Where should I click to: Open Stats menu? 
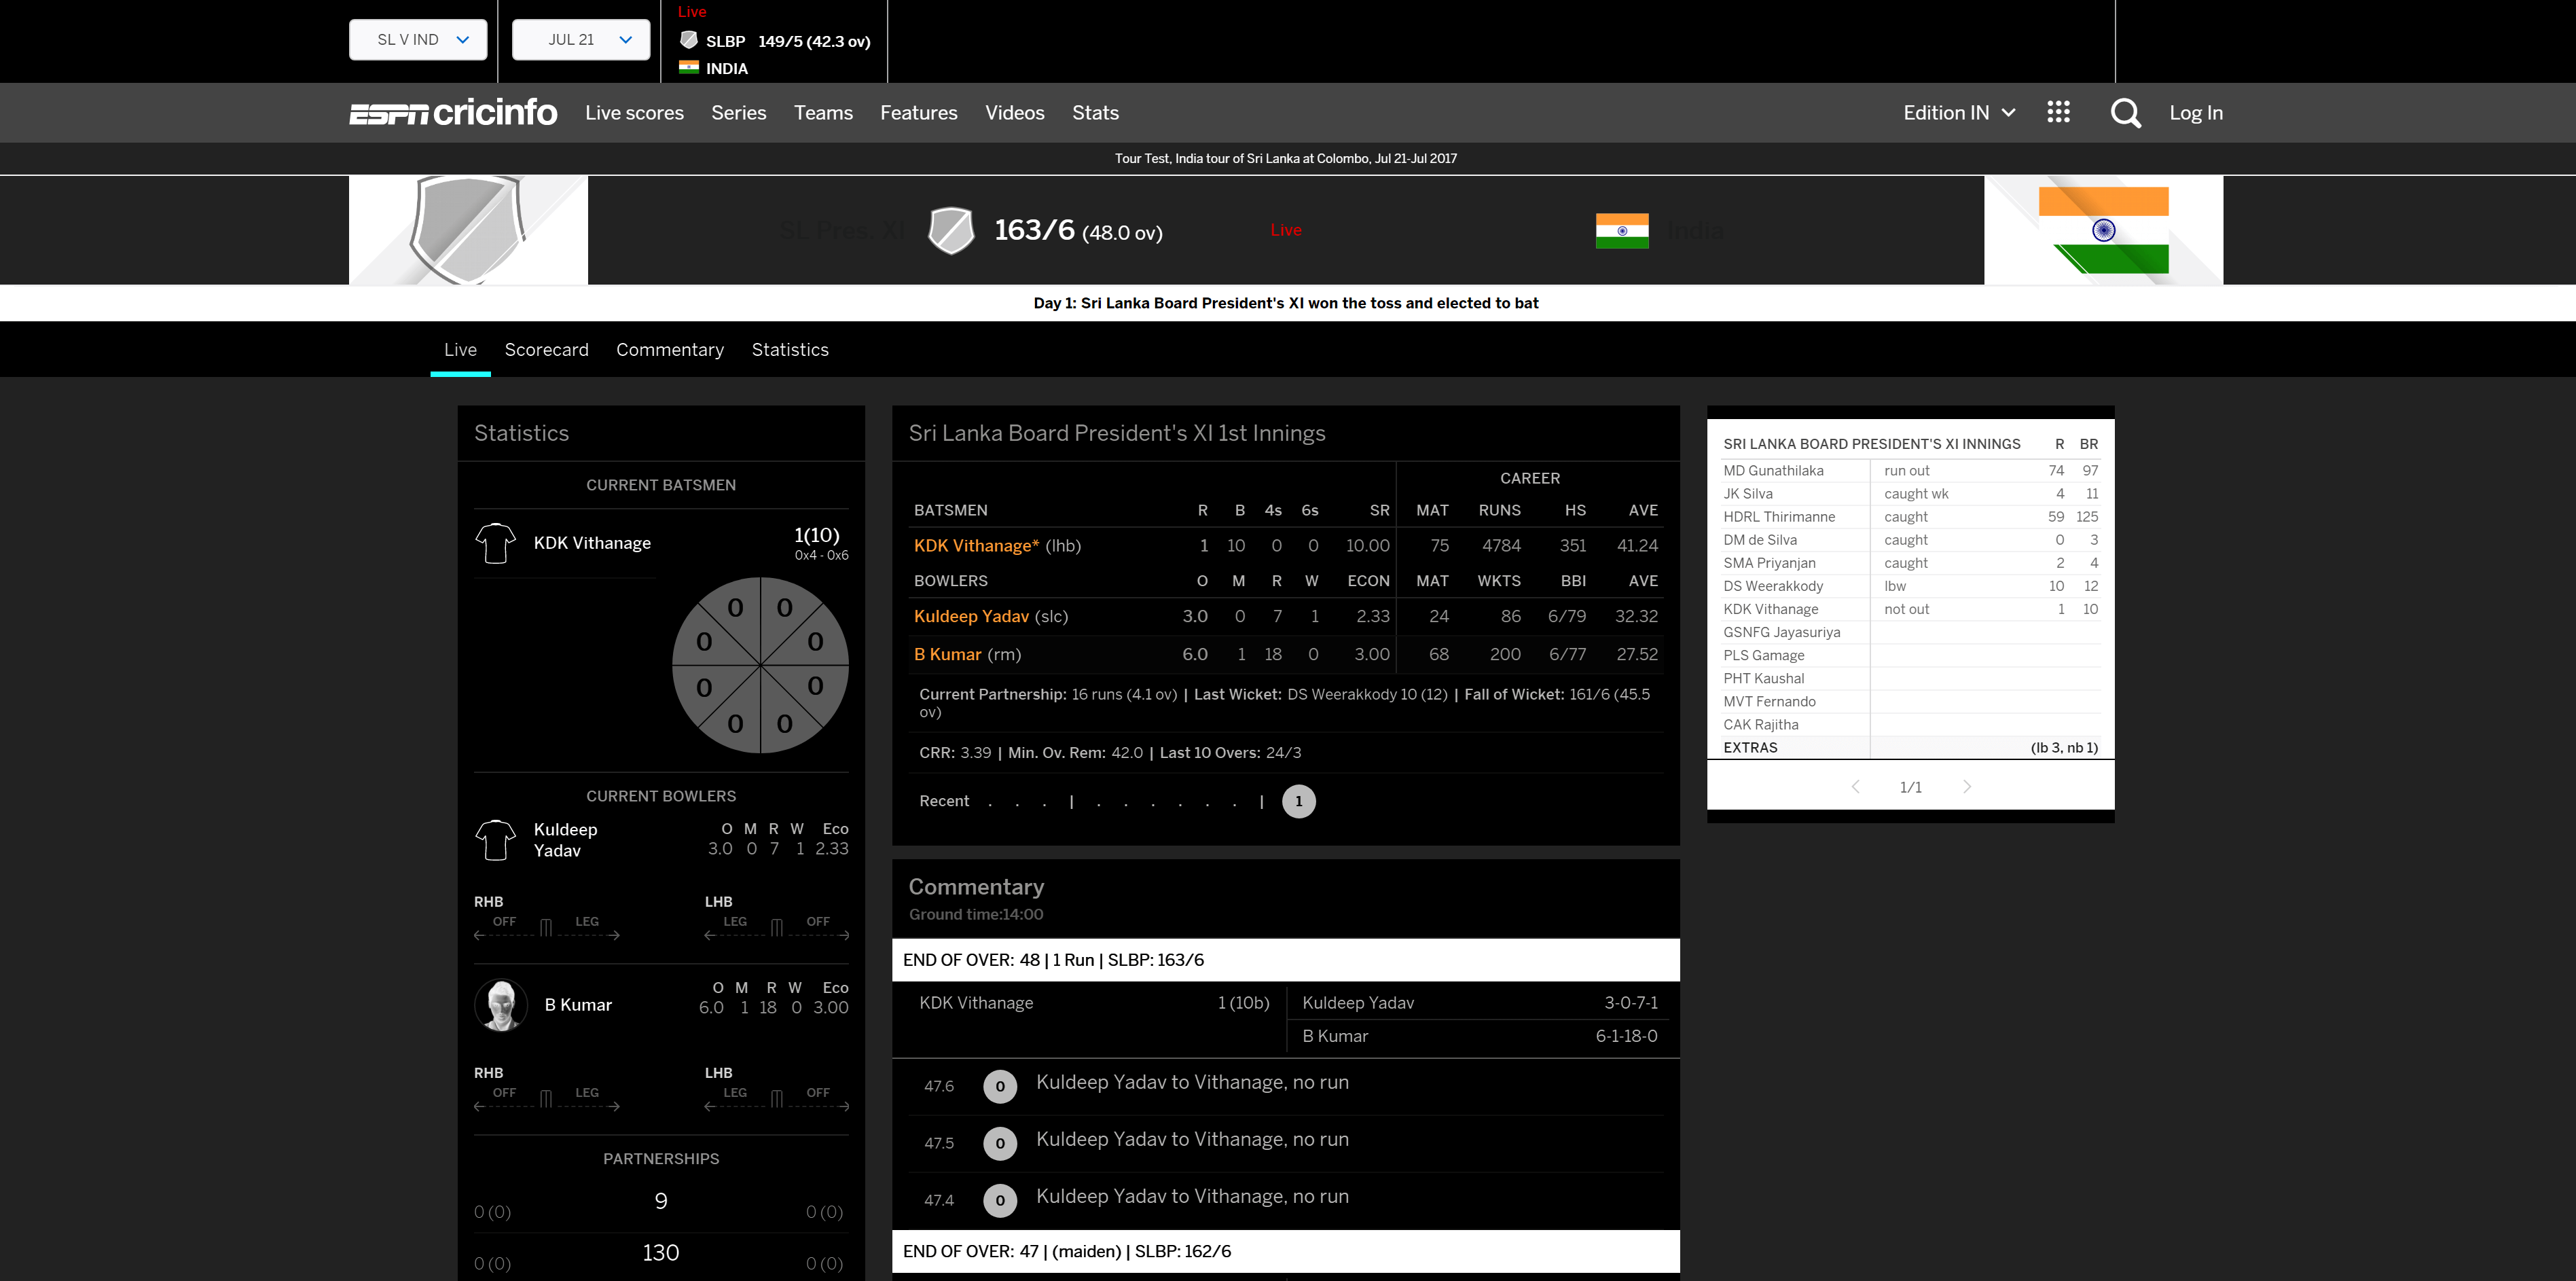(1095, 113)
